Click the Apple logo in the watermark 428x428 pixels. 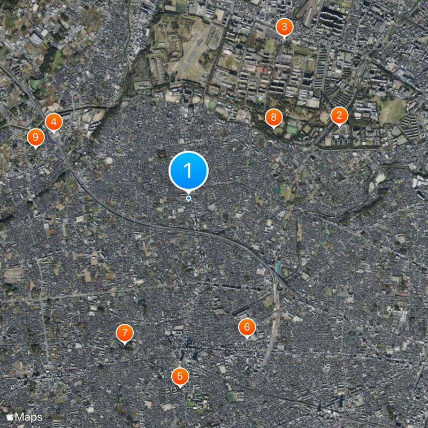point(10,417)
